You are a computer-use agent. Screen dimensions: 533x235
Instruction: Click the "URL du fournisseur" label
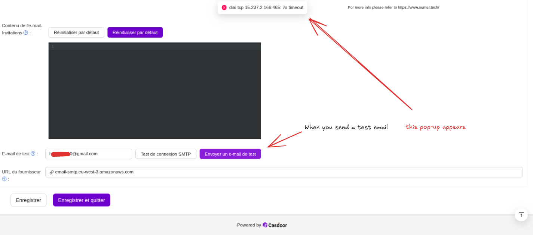click(21, 172)
